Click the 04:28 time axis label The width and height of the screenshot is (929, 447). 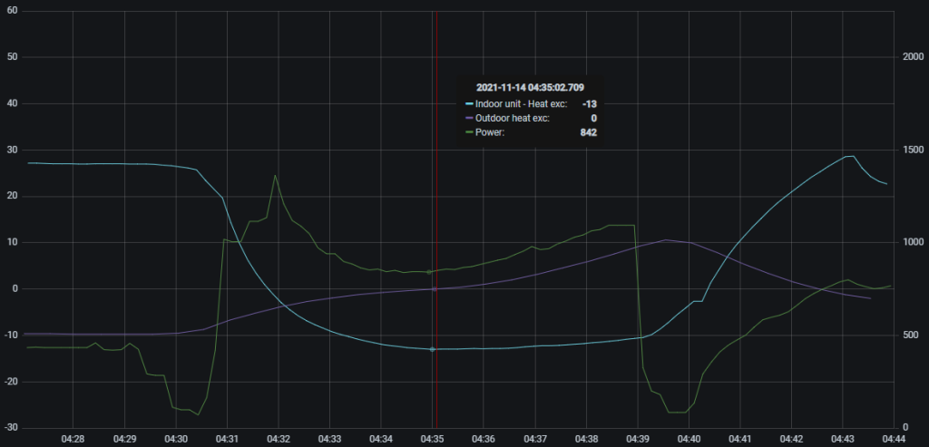tap(73, 439)
